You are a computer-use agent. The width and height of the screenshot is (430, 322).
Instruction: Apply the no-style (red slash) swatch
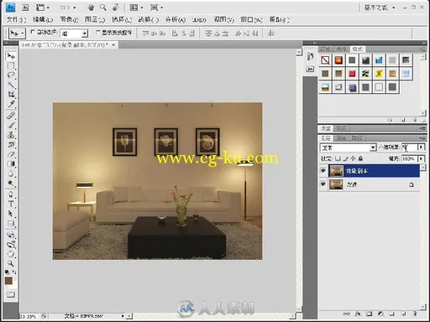point(325,60)
